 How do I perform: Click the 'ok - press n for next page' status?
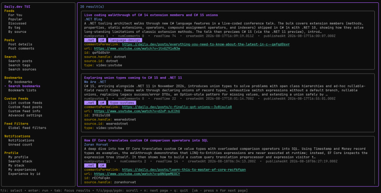pyautogui.click(x=220, y=191)
